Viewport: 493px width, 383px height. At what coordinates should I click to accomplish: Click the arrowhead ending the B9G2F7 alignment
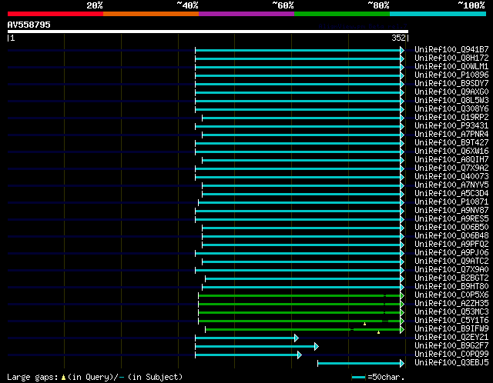(317, 347)
